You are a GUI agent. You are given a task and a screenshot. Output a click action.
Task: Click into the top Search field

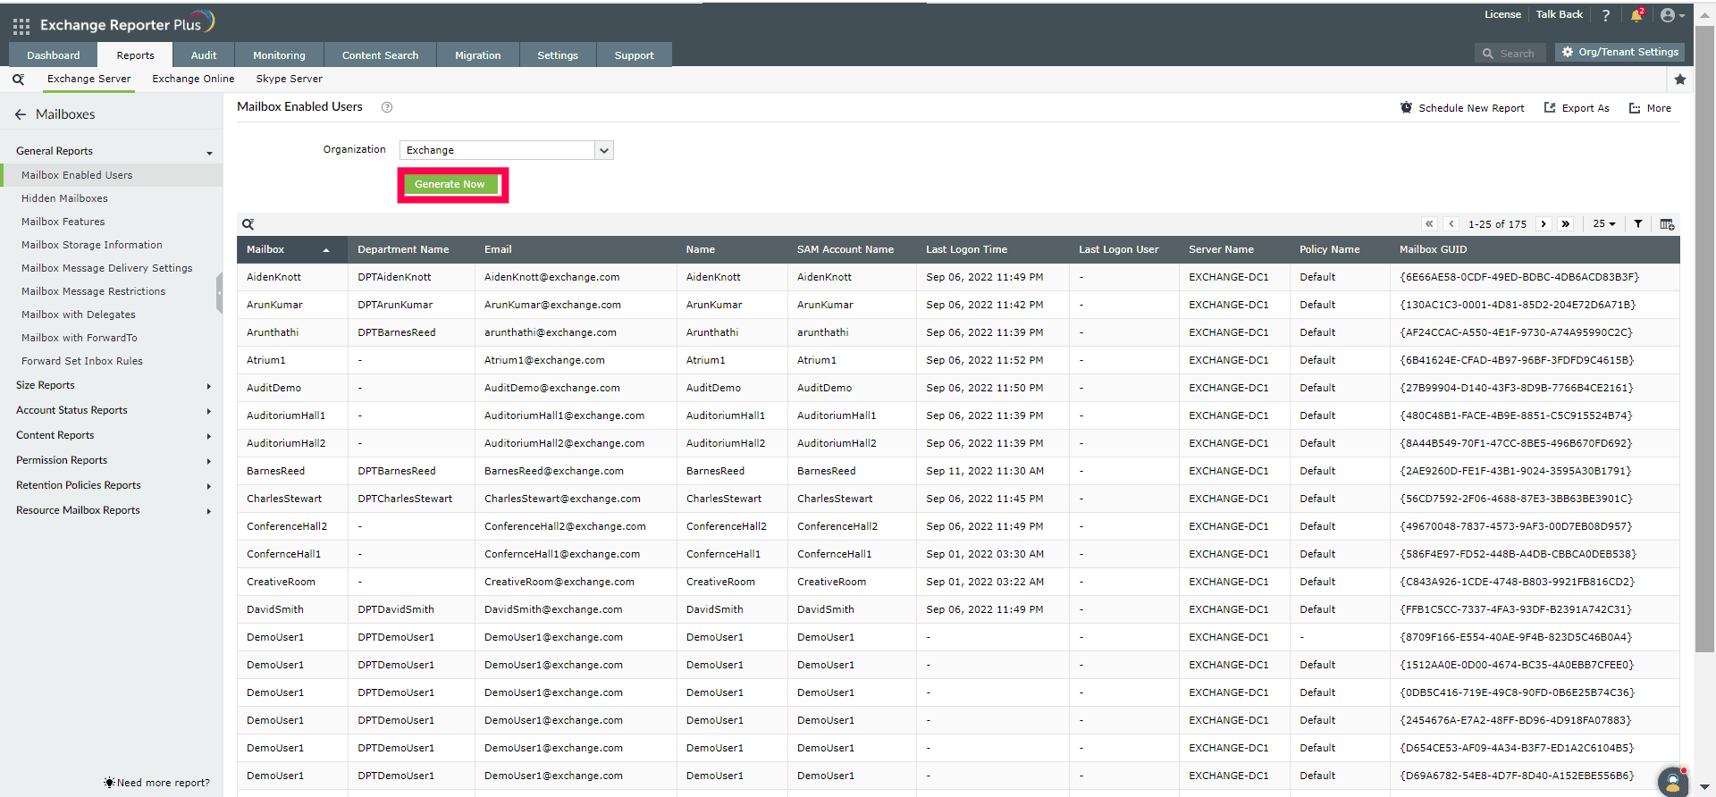(x=1510, y=54)
